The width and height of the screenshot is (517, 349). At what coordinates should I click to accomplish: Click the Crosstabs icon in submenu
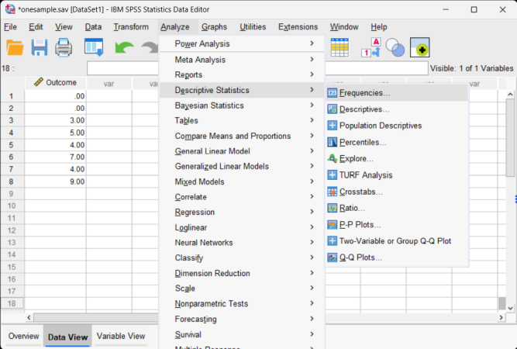pyautogui.click(x=332, y=192)
